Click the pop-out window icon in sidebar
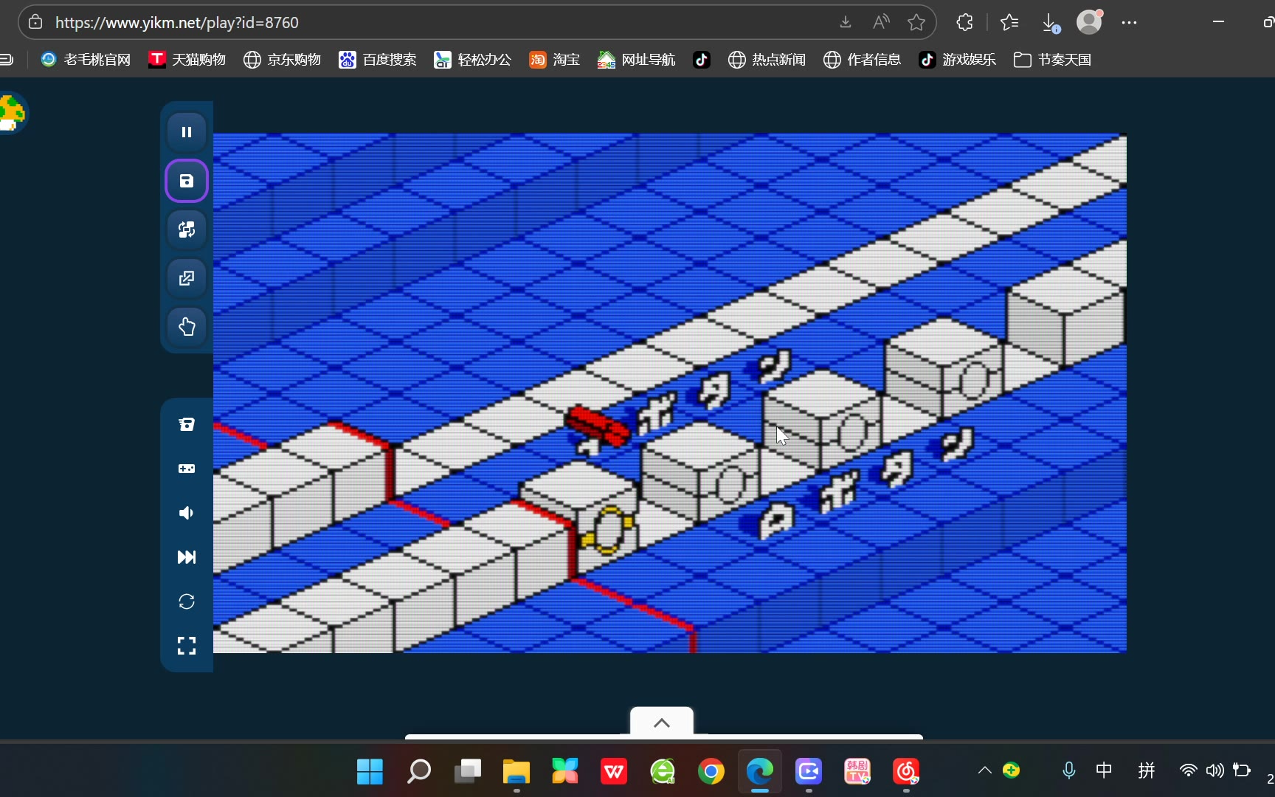1275x797 pixels. click(x=187, y=278)
